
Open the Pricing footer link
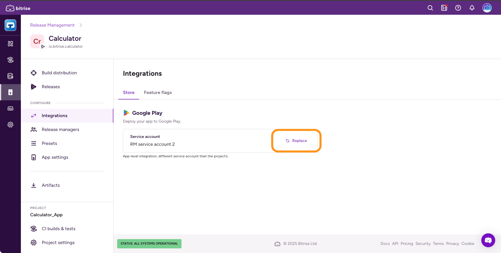pos(406,244)
